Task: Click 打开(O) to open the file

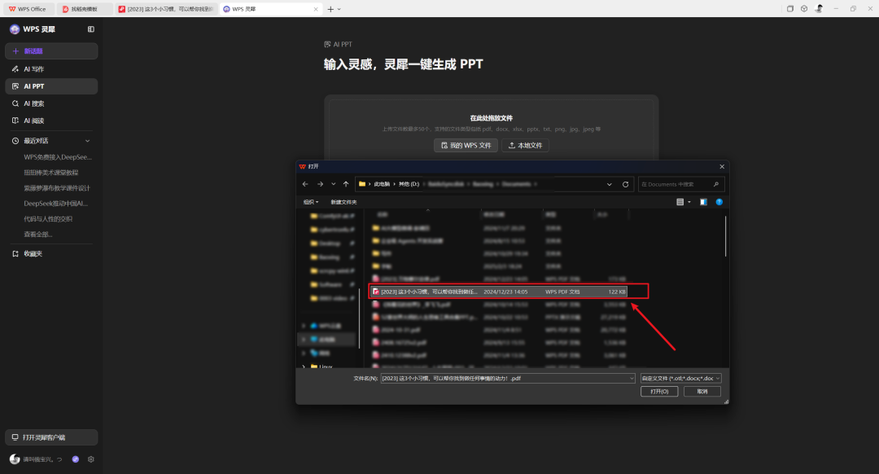Action: tap(659, 392)
